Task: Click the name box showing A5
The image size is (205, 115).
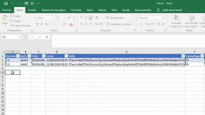Action: pos(12,37)
